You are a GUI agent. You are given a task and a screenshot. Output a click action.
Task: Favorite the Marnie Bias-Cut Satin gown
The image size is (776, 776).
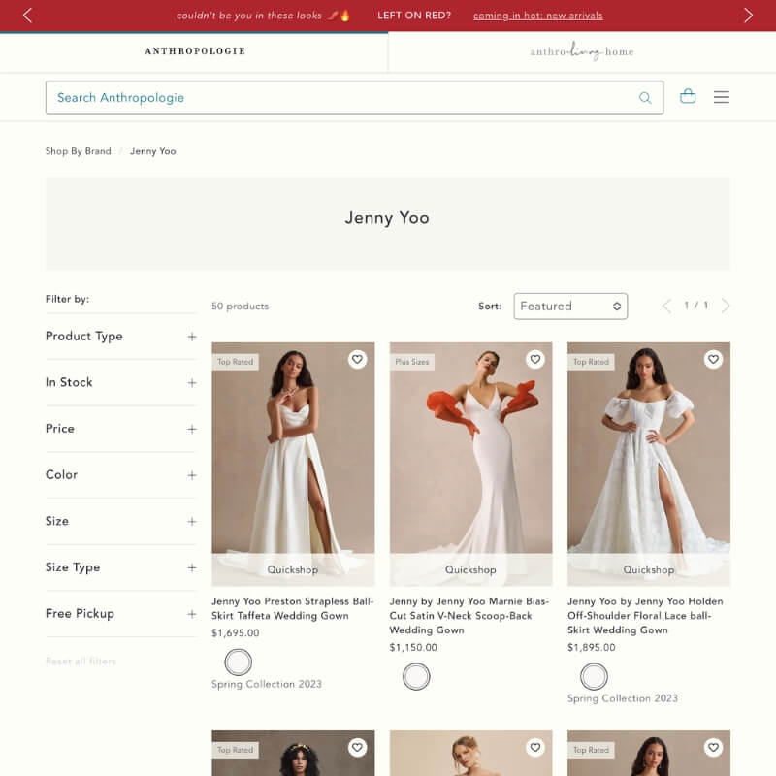click(x=535, y=359)
